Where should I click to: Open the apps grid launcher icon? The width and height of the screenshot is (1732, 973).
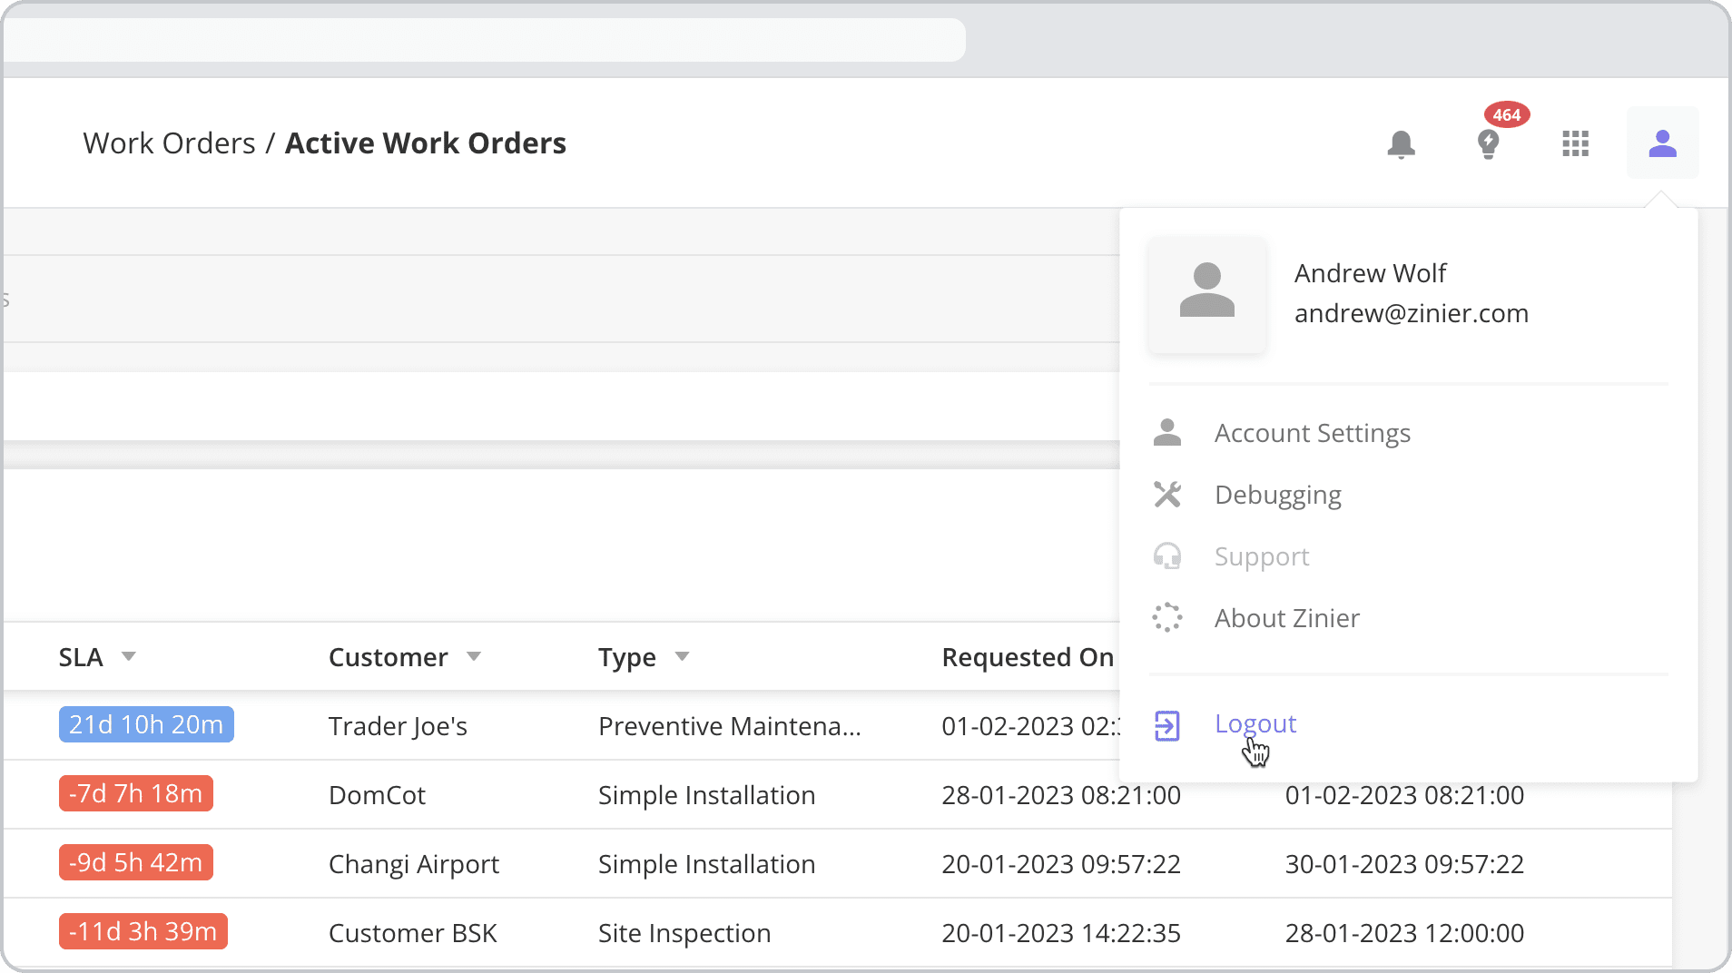[x=1575, y=143]
